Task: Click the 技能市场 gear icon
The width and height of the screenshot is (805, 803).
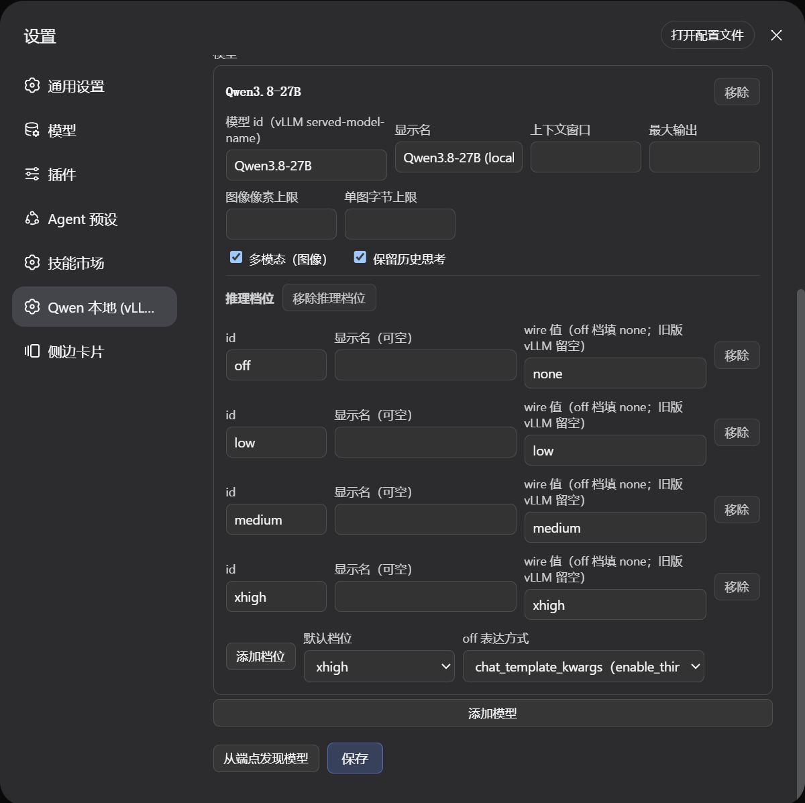Action: tap(32, 263)
